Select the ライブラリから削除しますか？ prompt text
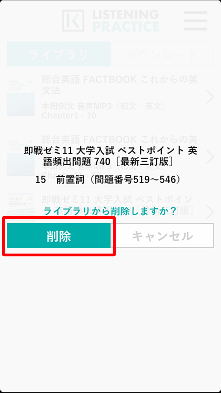 110,211
